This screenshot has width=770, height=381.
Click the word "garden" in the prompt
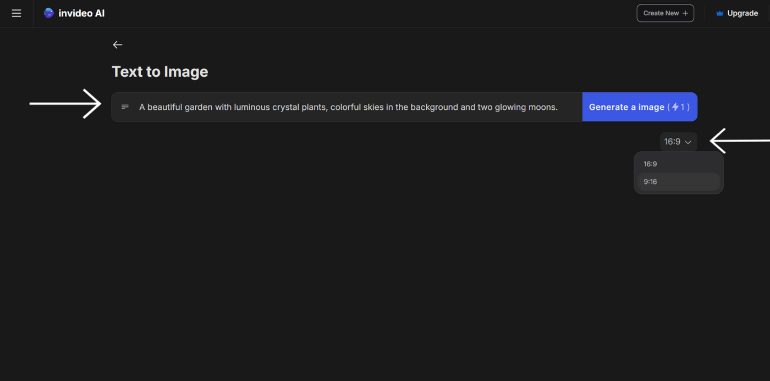[200, 107]
